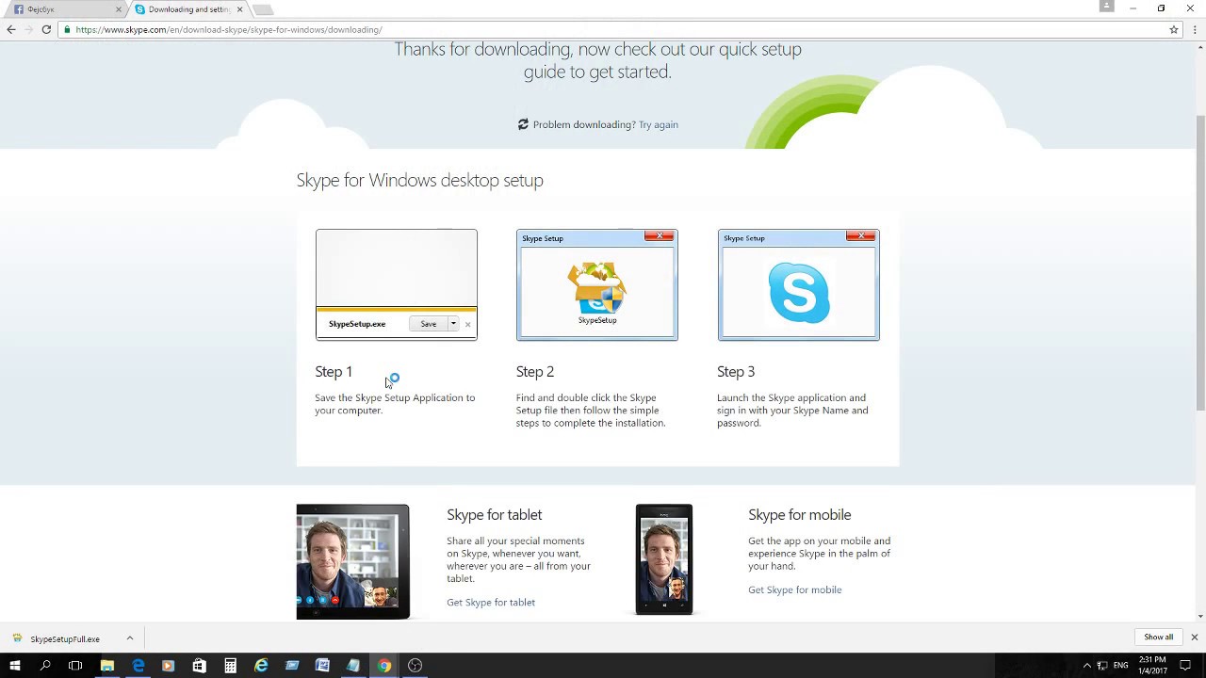Screen dimensions: 1206x678
Task: Click the green secure padlock icon
Action: pyautogui.click(x=68, y=29)
